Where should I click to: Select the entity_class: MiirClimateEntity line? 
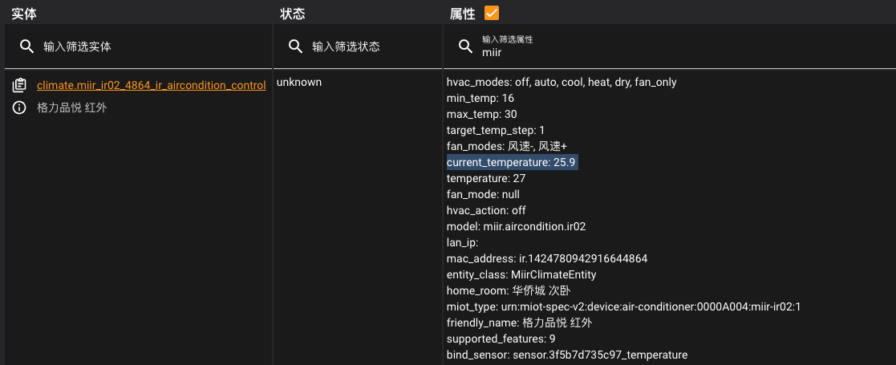(521, 274)
